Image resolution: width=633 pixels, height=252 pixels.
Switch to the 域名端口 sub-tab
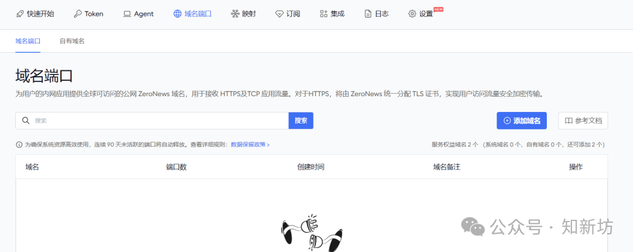click(28, 41)
